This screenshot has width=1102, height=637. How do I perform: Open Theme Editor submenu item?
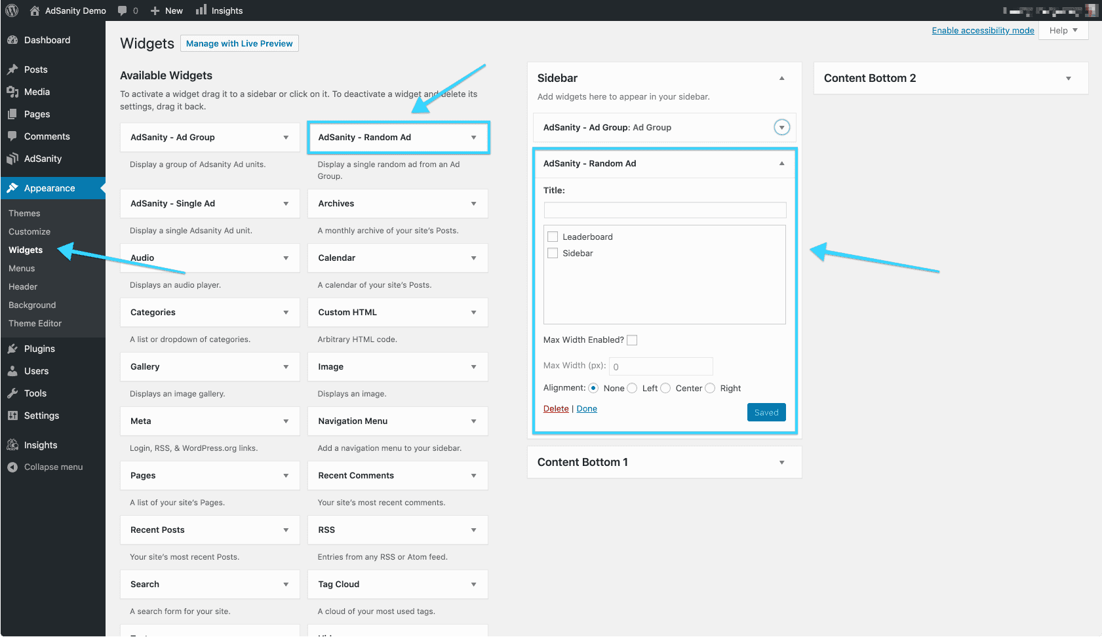point(35,324)
